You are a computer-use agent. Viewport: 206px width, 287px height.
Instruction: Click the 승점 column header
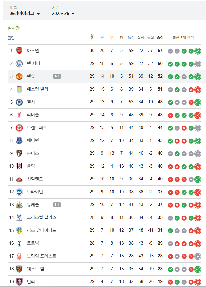[x=160, y=38]
